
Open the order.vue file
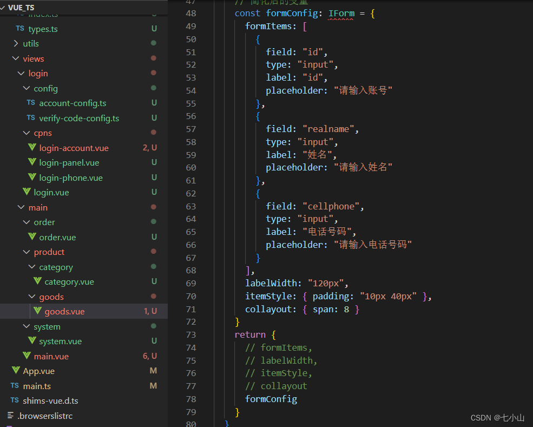tap(57, 237)
